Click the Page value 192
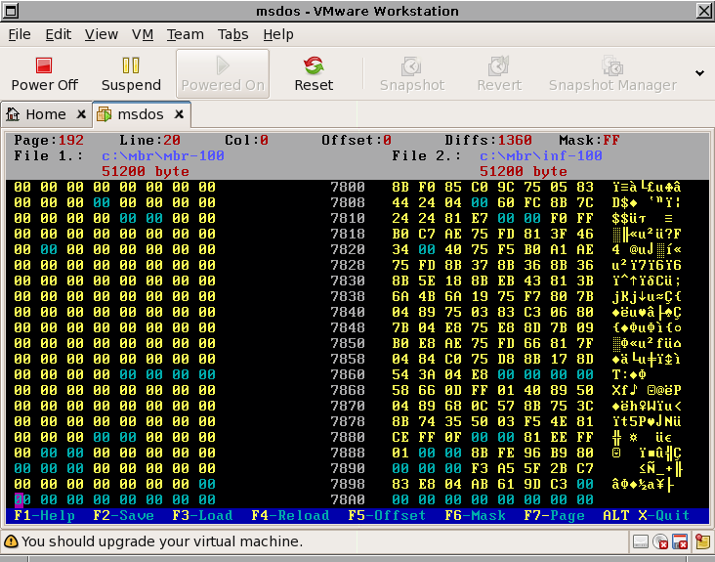This screenshot has height=562, width=715. click(x=71, y=140)
